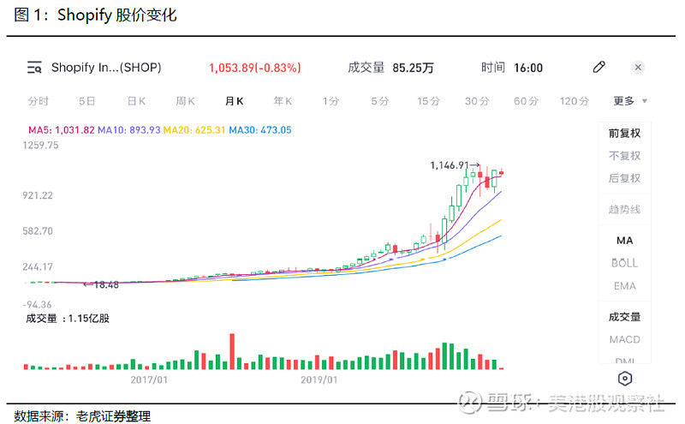This screenshot has width=685, height=424.
Task: Open hexagon chart settings icon
Action: [x=625, y=379]
